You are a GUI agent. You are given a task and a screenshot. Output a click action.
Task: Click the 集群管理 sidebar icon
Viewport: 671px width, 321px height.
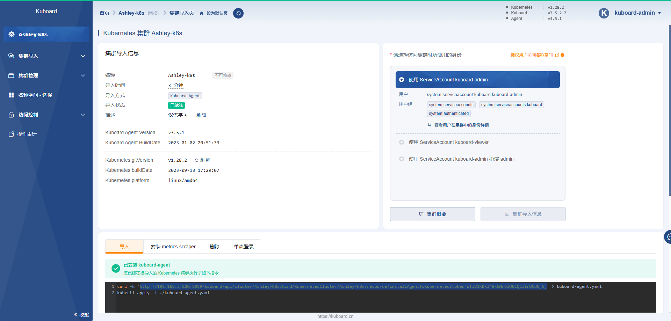coord(11,75)
